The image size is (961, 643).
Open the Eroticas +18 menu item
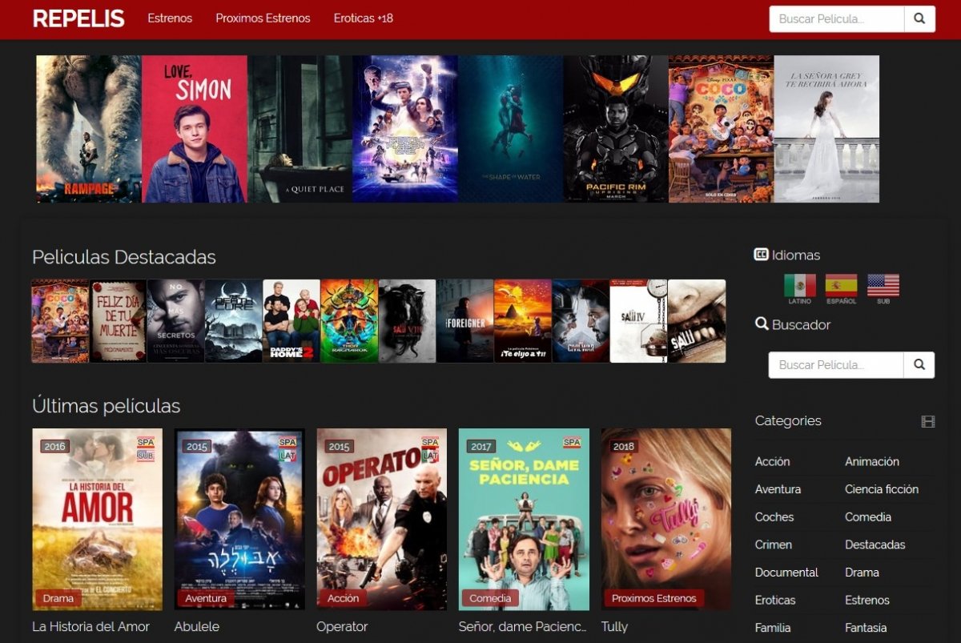pyautogui.click(x=363, y=18)
